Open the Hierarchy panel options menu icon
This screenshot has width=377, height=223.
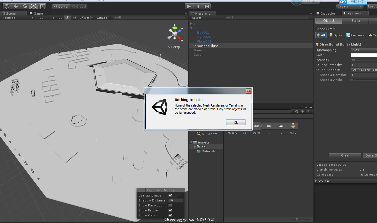[x=310, y=14]
